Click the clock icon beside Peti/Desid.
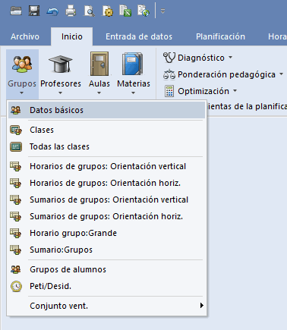 coord(16,287)
